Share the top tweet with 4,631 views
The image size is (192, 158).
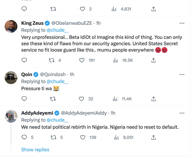pyautogui.click(x=154, y=9)
